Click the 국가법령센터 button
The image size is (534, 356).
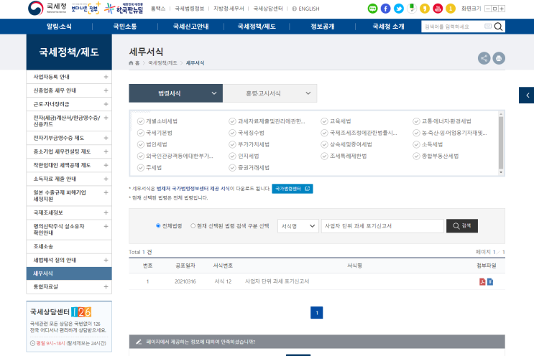coord(293,189)
